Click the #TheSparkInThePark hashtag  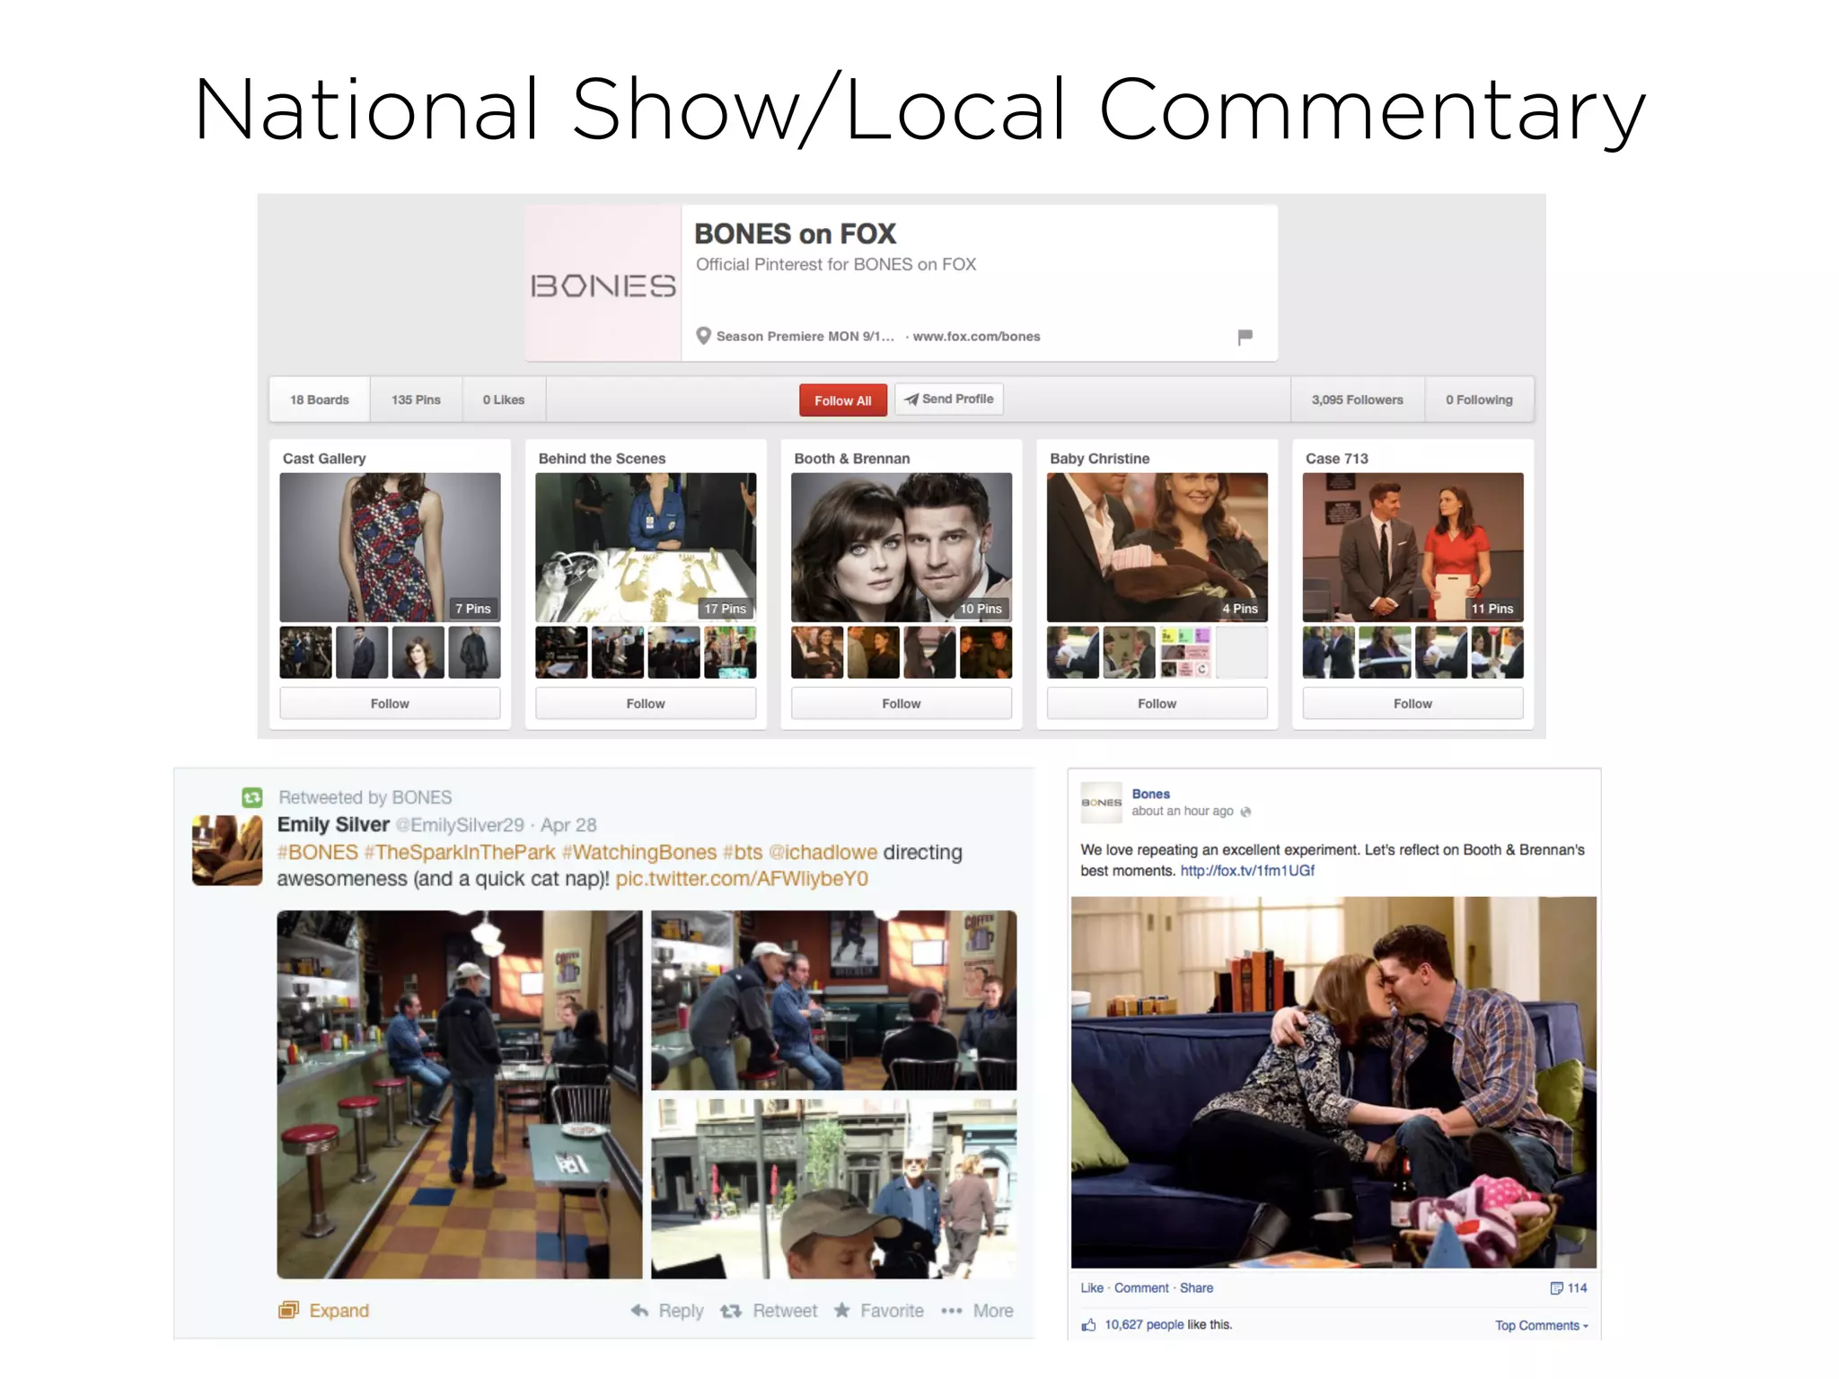coord(460,852)
